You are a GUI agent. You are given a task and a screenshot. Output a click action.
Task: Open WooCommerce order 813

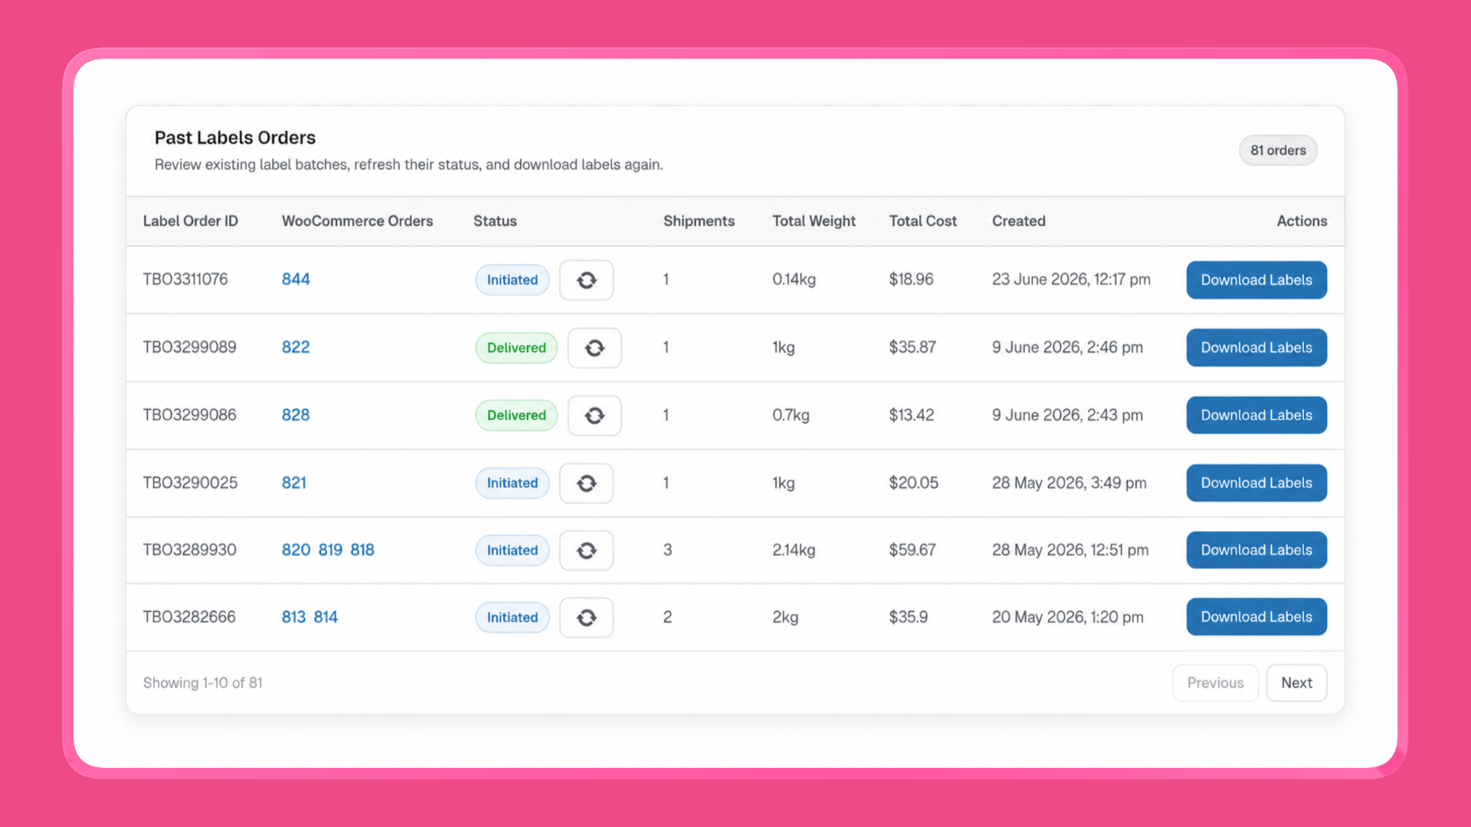293,617
